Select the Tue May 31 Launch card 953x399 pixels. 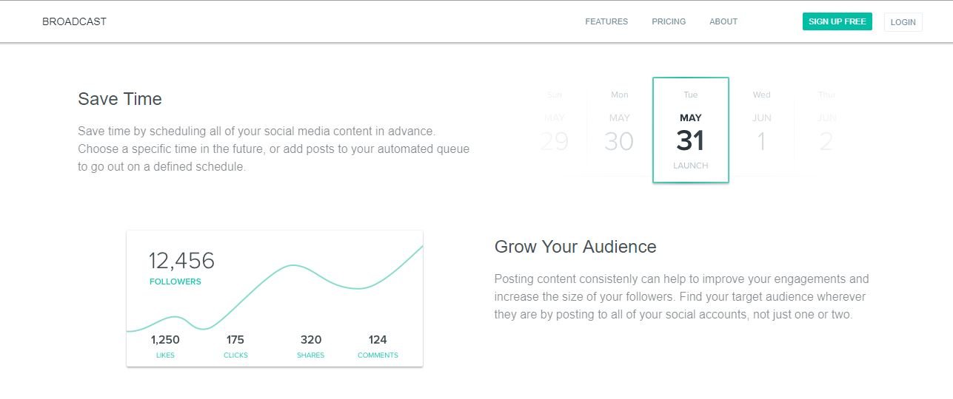coord(690,130)
